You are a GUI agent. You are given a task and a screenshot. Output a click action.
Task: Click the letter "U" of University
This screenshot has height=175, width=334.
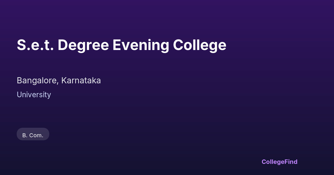(19, 95)
